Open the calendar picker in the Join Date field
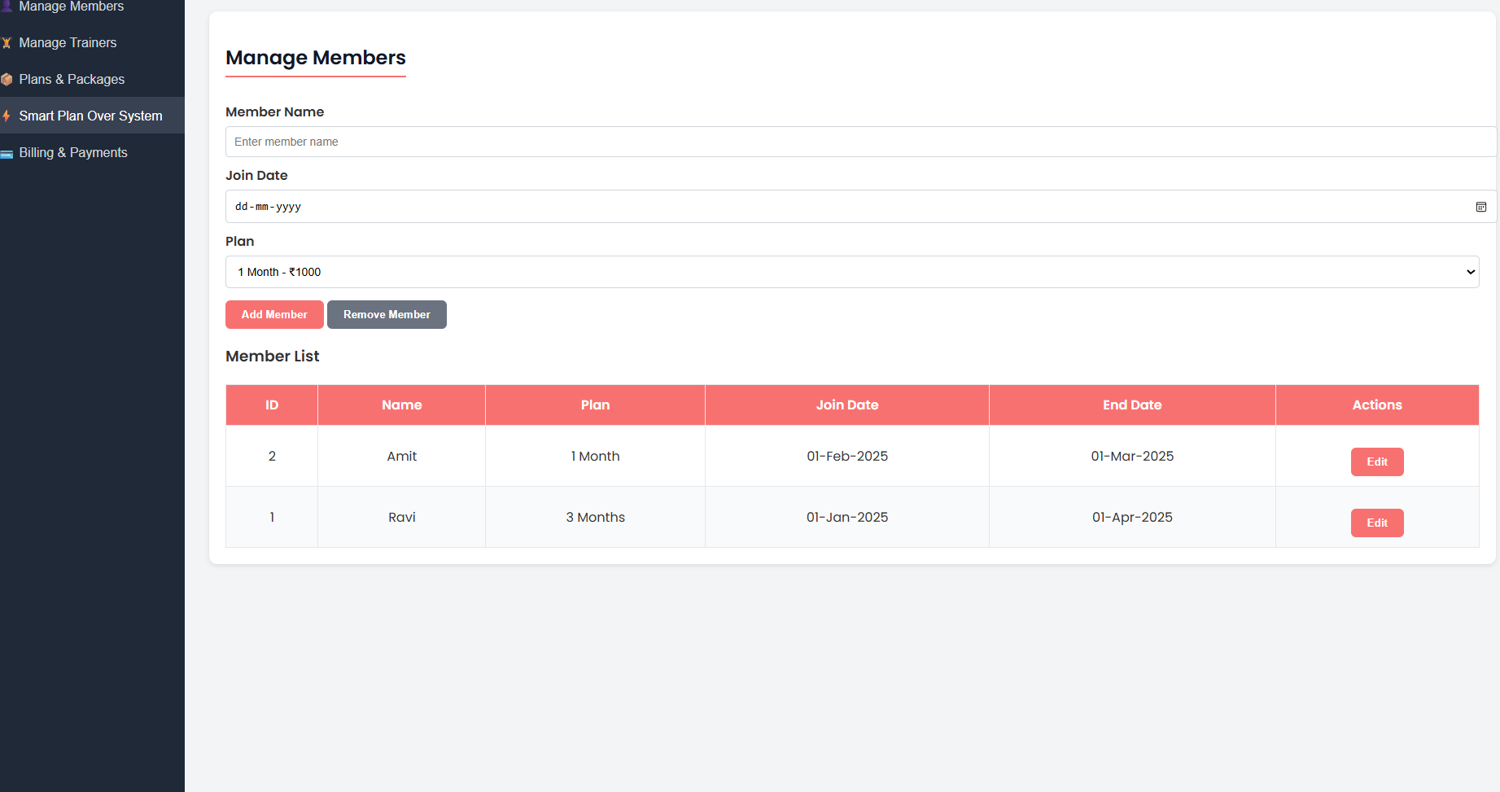 tap(1480, 206)
